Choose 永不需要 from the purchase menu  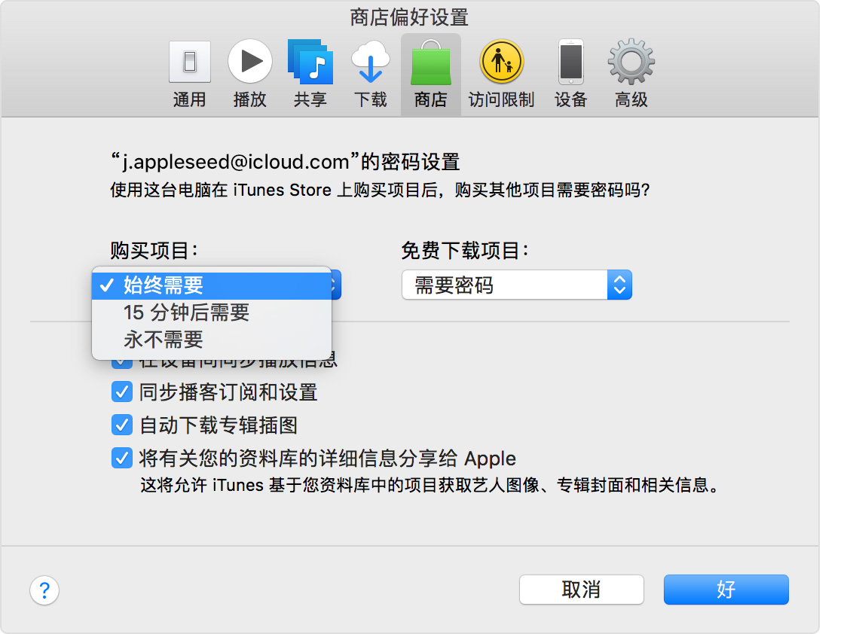[x=212, y=340]
